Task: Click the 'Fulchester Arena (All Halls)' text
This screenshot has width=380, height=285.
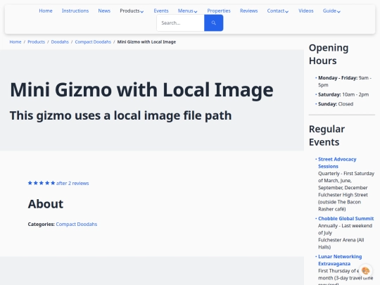Action: pos(341,243)
